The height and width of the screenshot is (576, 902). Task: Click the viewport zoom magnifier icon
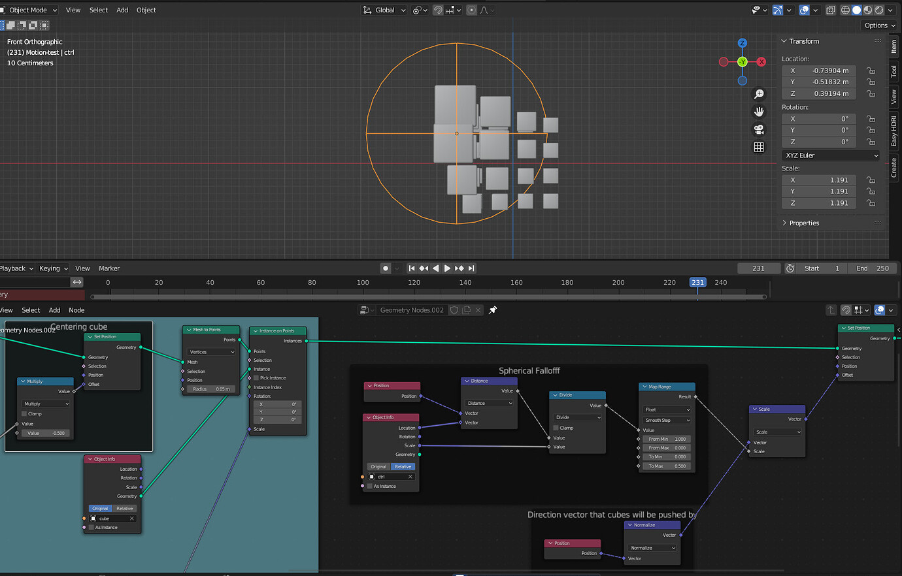click(x=759, y=94)
